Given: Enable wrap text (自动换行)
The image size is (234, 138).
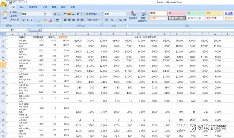Looking at the screenshot, I should point(92,14).
